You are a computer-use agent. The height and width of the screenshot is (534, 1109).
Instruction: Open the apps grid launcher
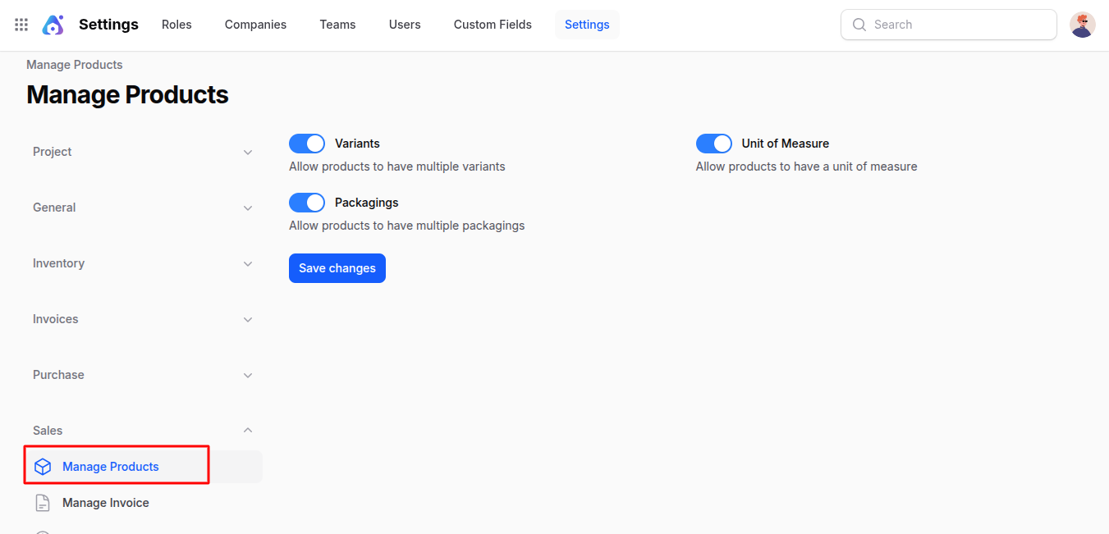point(21,24)
